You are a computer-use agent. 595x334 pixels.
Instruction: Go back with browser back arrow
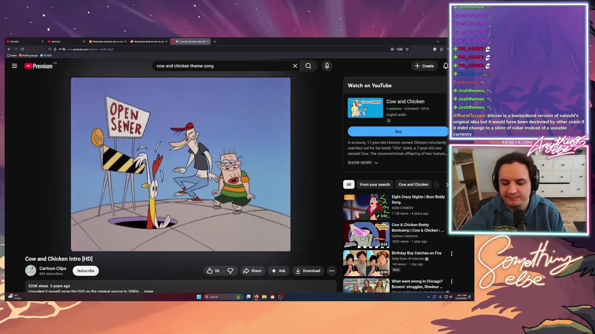click(x=9, y=49)
